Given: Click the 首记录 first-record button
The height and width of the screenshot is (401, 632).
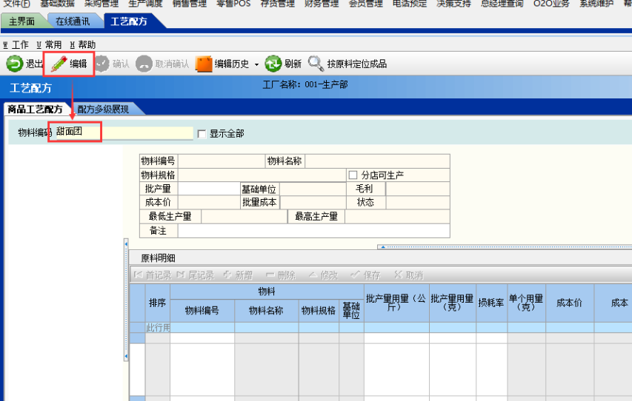Looking at the screenshot, I should (153, 275).
